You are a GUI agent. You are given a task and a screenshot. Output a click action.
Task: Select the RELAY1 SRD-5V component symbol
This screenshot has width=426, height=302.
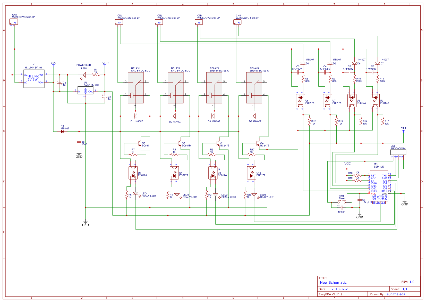click(136, 88)
